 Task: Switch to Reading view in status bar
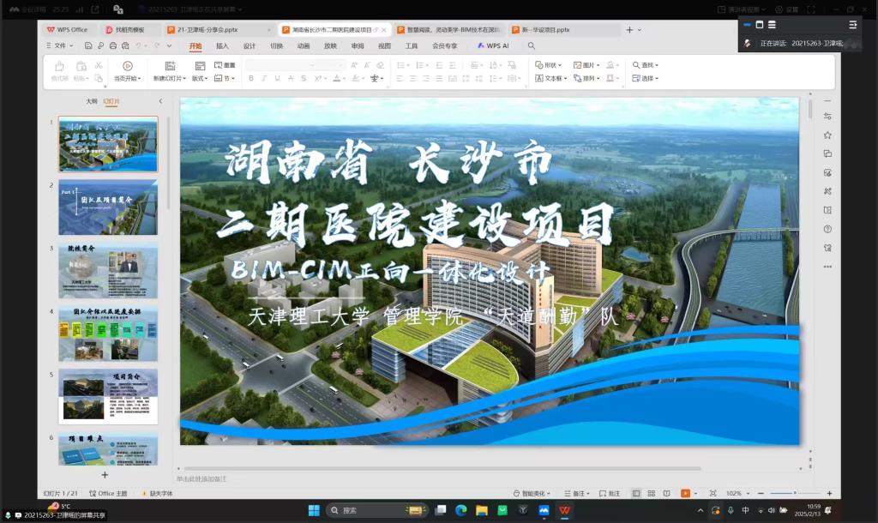pos(666,493)
